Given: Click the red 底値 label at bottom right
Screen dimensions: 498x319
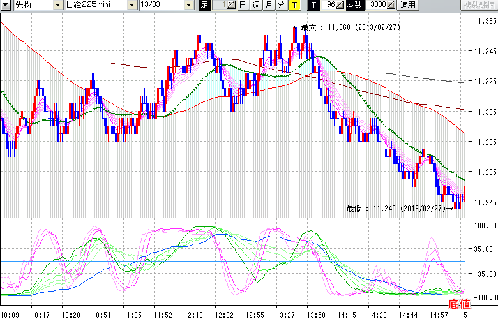Looking at the screenshot, I should coord(460,304).
